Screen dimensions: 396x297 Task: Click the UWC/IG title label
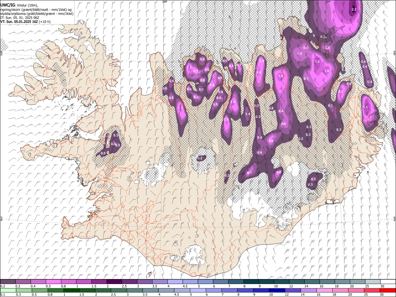(7, 5)
